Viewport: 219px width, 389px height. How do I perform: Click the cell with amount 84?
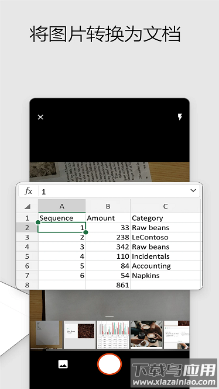(108, 266)
